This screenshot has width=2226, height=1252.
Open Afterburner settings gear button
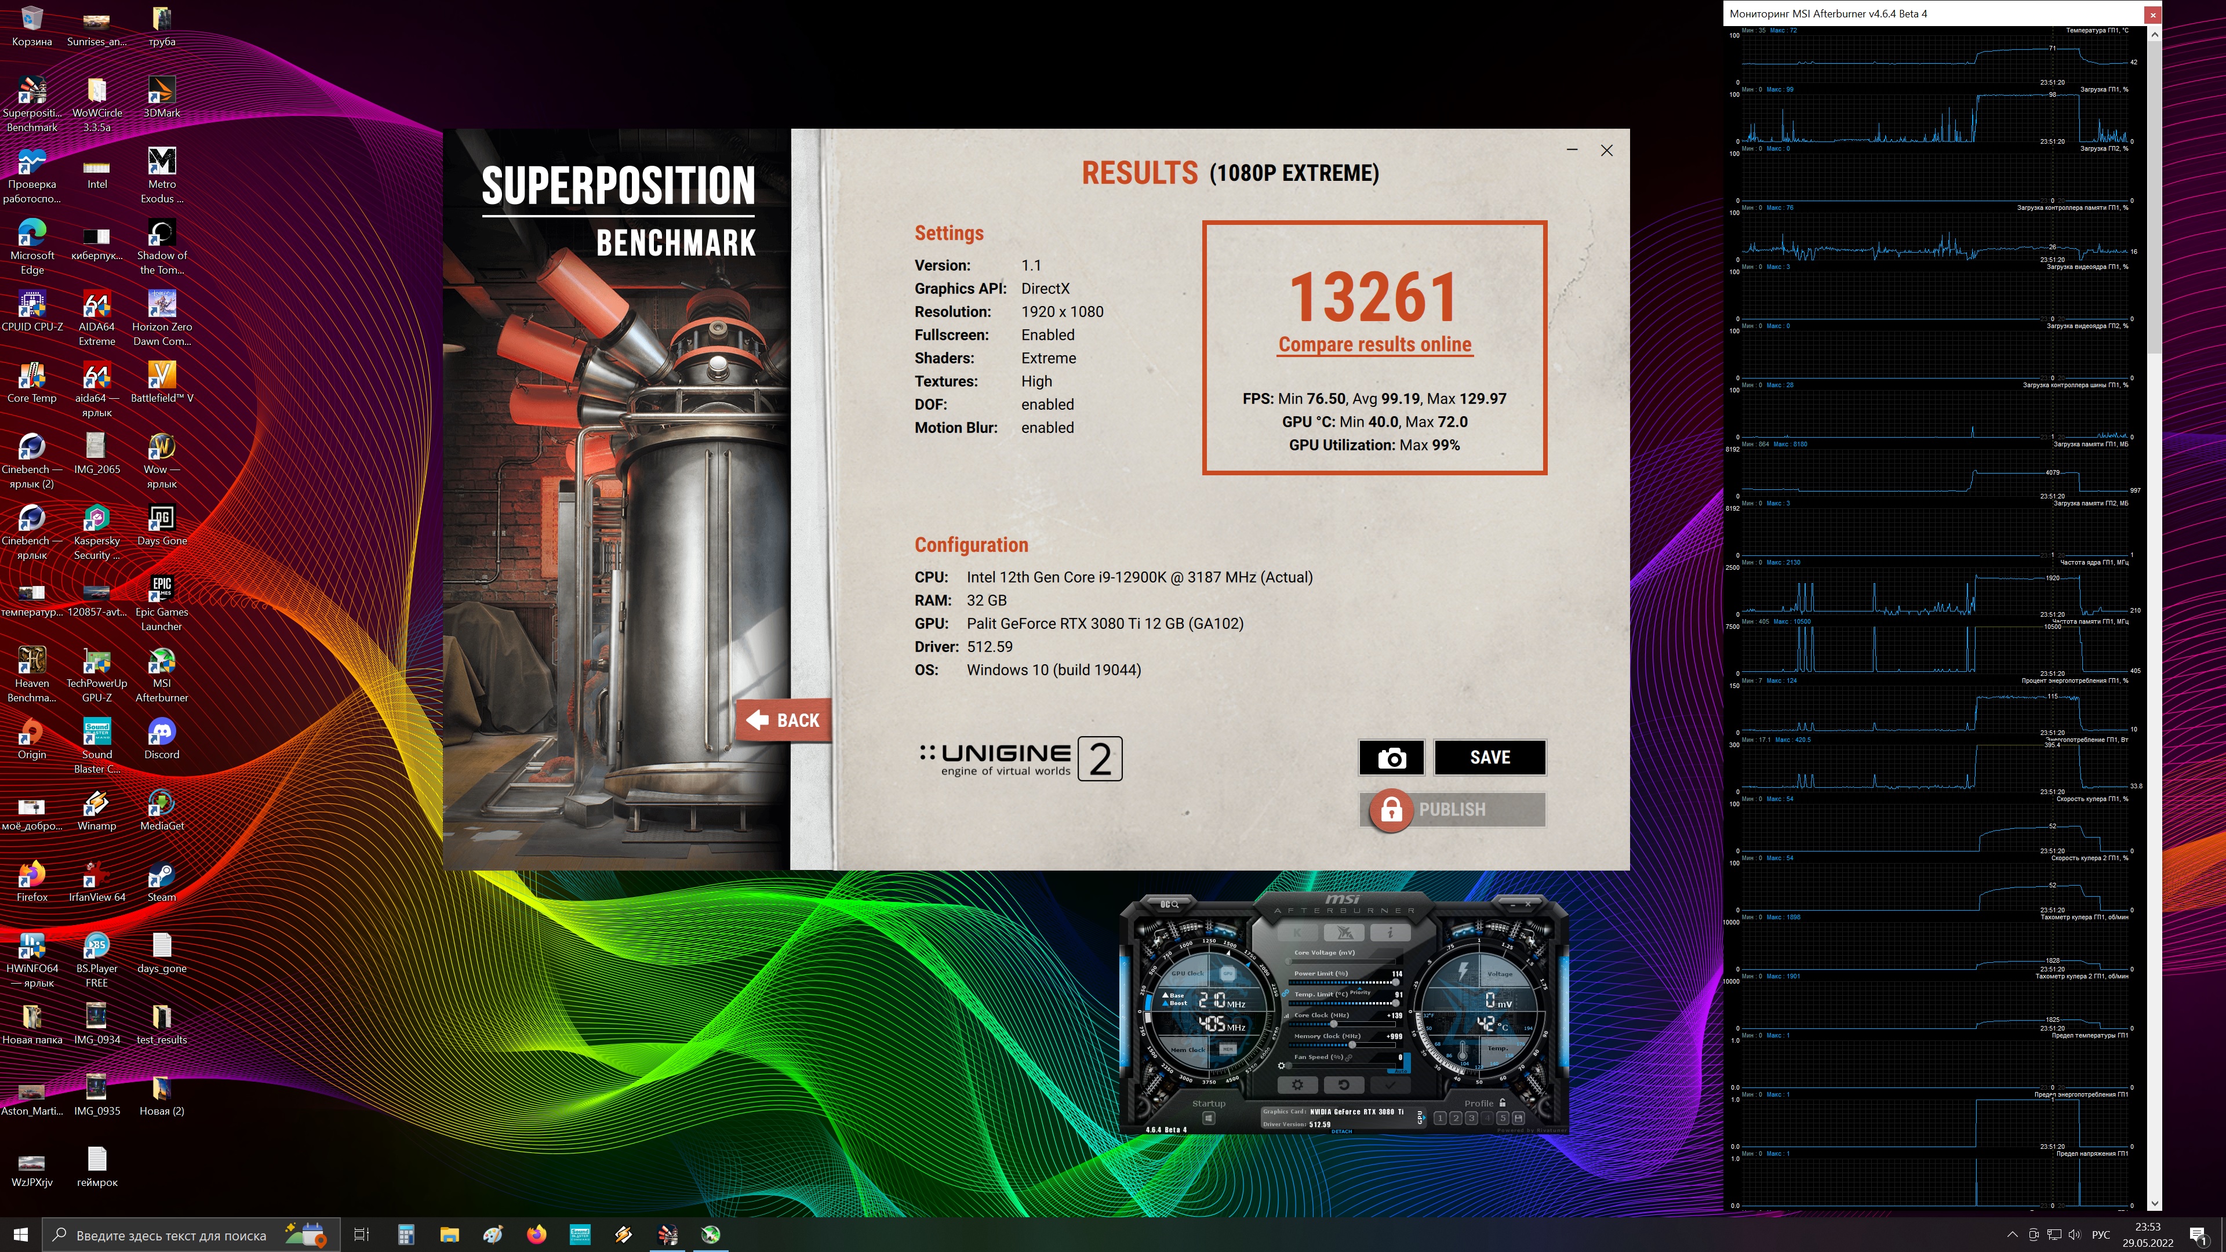tap(1298, 1085)
